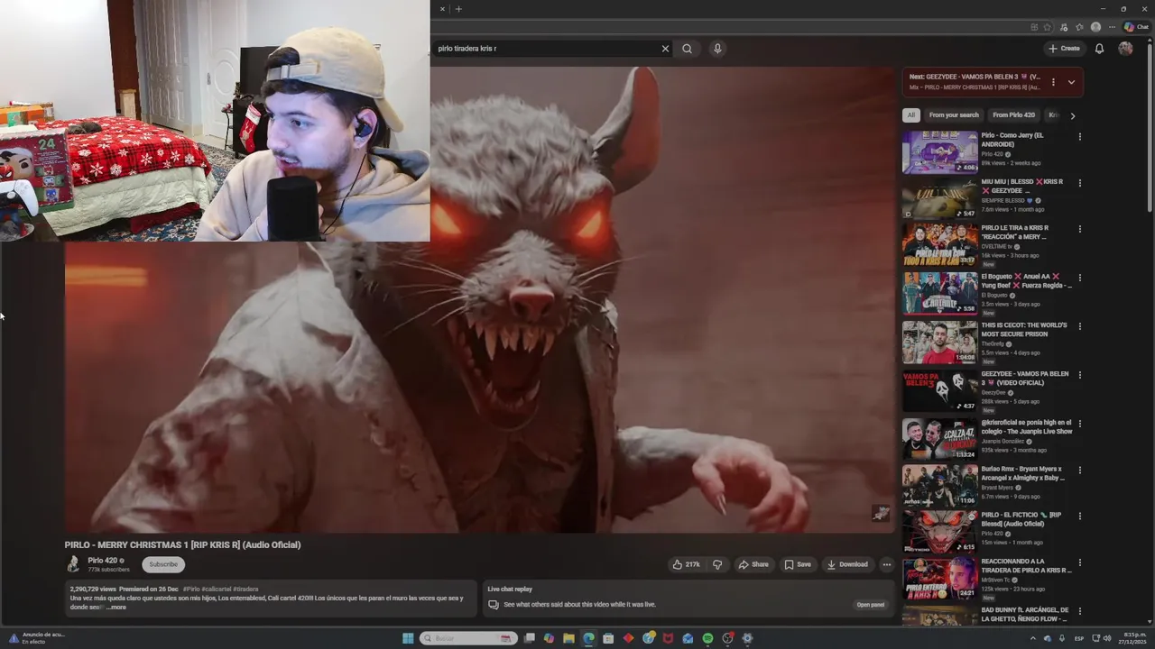Open menu for PIRLO LE TIRA A KRIS R video
Screen dimensions: 1155x649
pos(1080,229)
